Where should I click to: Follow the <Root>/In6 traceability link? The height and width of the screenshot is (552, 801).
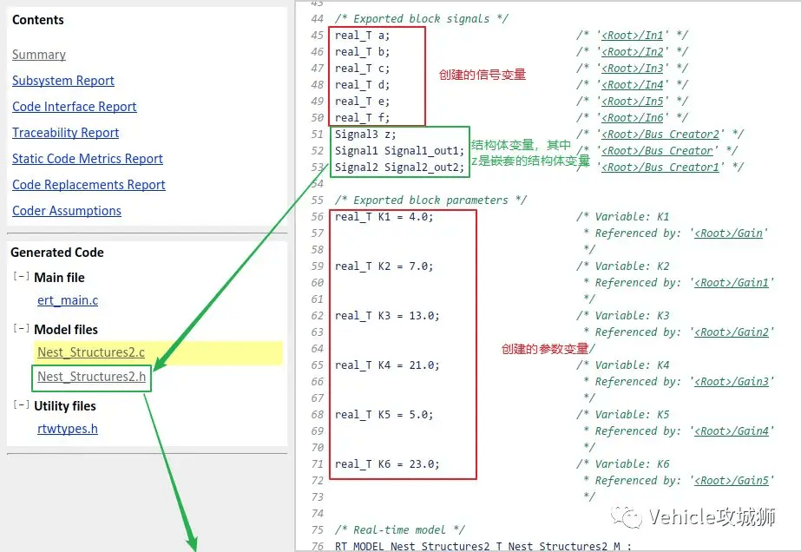click(632, 117)
